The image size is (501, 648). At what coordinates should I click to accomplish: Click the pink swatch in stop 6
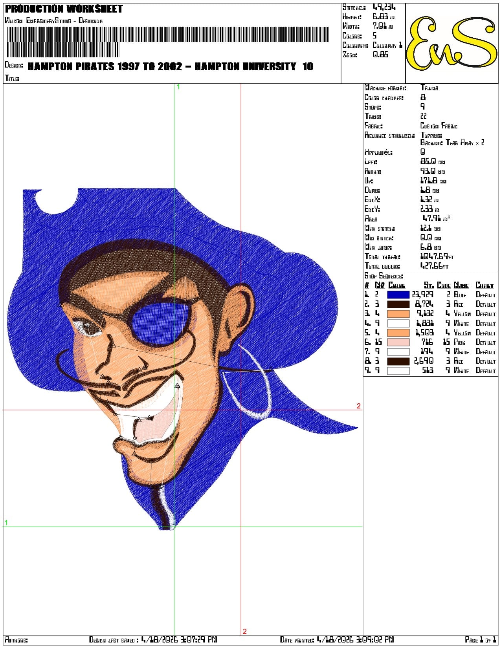coord(398,342)
